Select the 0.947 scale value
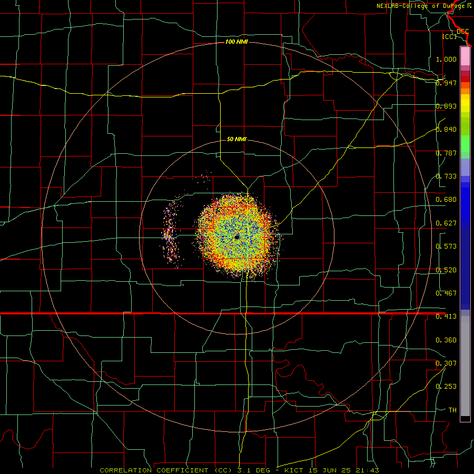The image size is (474, 474). 446,83
